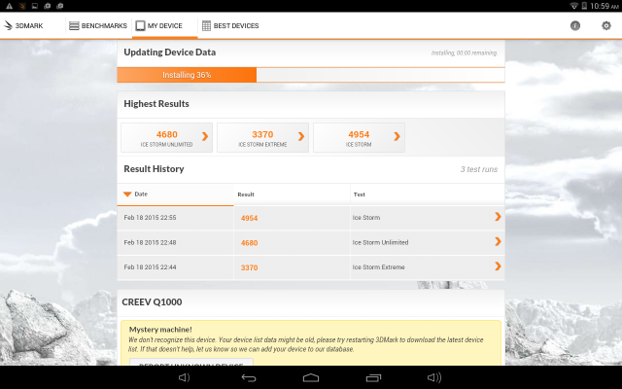Expand the Ice Storm Extreme history row arrow

[498, 266]
